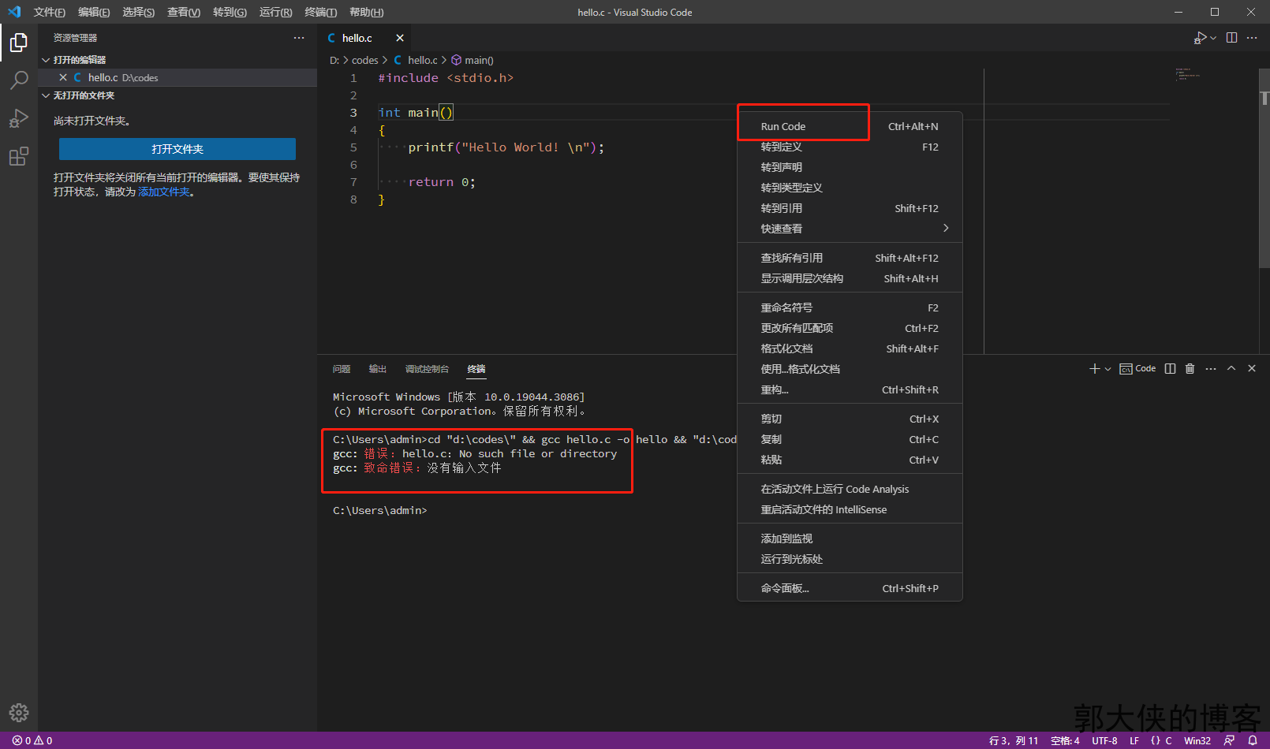
Task: Click errors and warnings count in status bar
Action: (x=32, y=740)
